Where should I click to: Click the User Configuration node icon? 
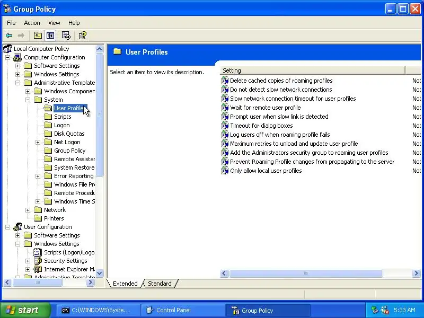pos(17,227)
